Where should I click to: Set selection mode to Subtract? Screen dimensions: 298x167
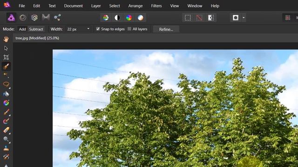[36, 29]
